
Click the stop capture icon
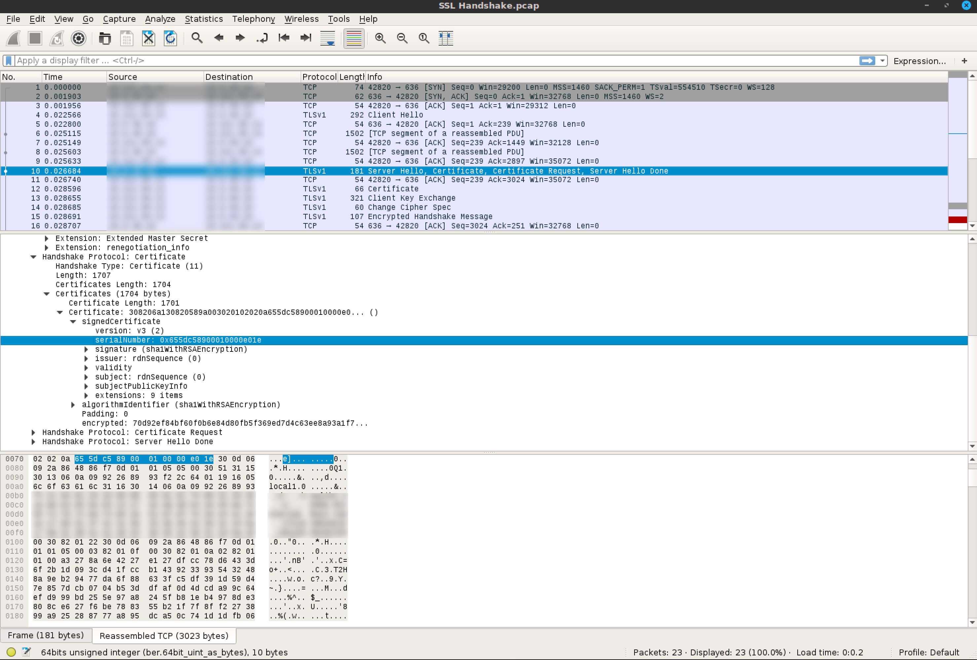pyautogui.click(x=35, y=38)
